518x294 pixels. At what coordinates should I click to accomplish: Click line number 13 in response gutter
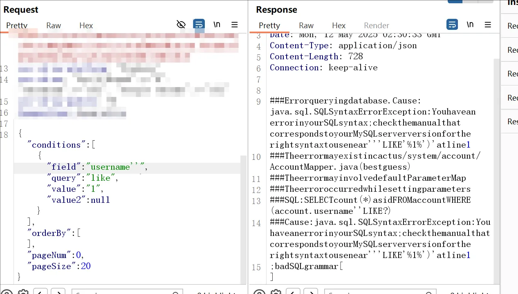pyautogui.click(x=256, y=201)
